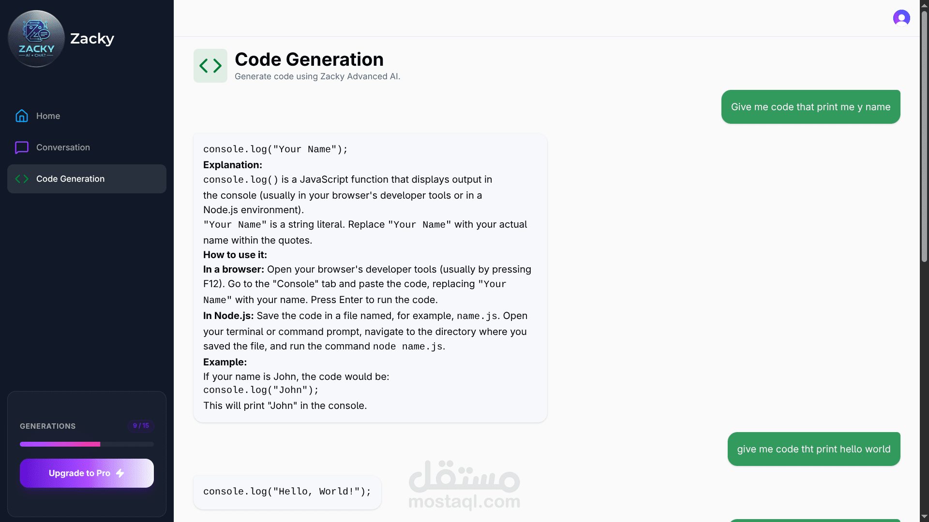Click the page scrollbar thumb
The image size is (929, 522).
(924, 135)
